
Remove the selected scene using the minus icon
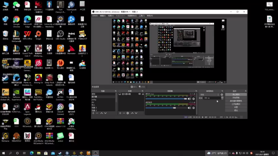click(97, 113)
